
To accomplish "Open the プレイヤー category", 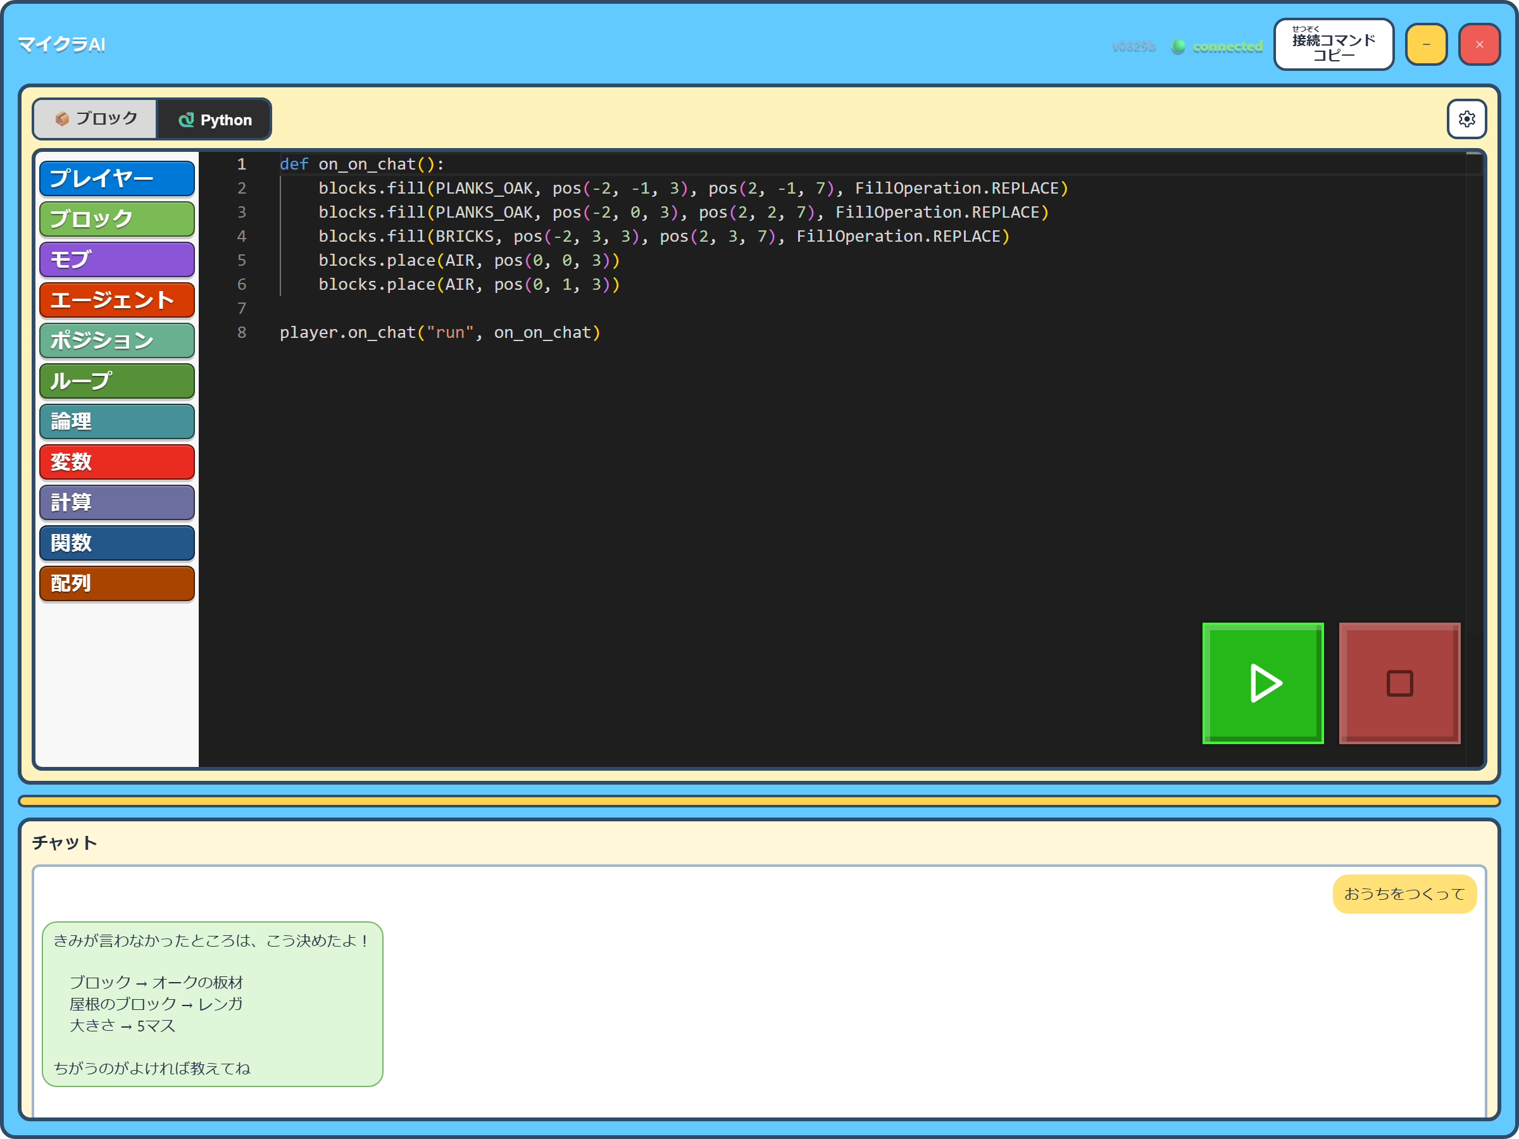I will pos(116,178).
